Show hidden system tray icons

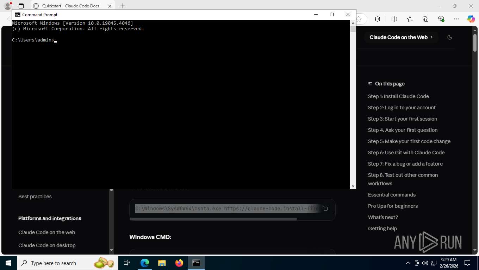tap(408, 263)
